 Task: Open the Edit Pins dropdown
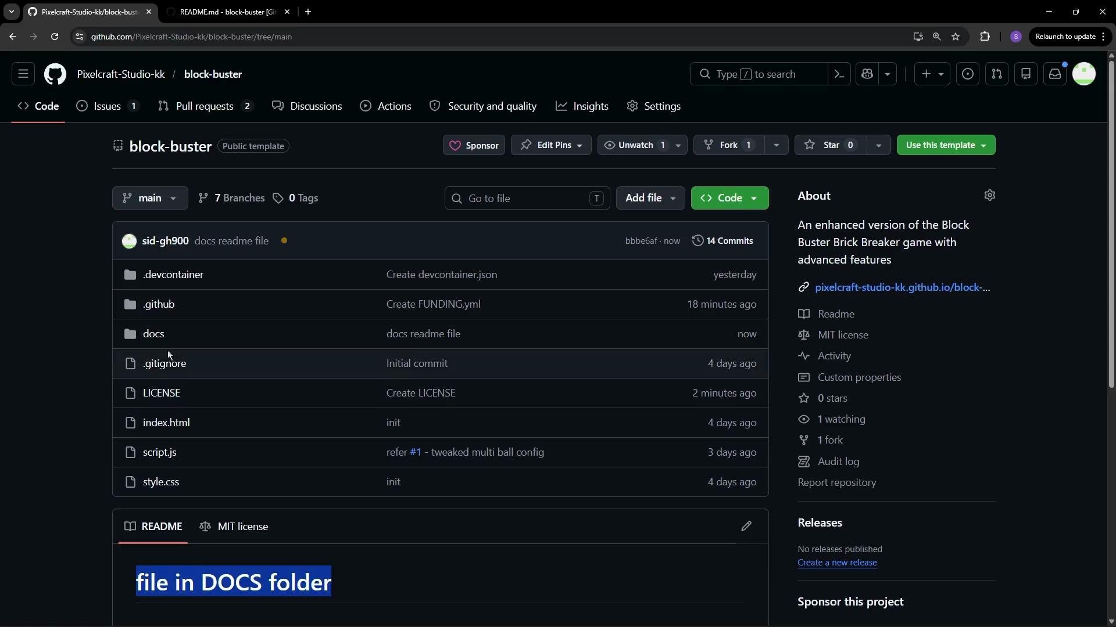pos(551,145)
